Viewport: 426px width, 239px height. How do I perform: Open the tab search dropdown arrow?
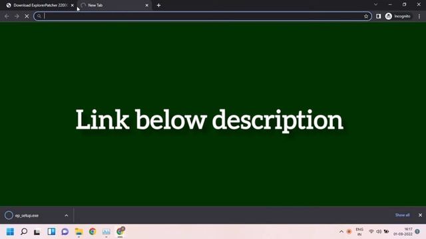click(375, 5)
